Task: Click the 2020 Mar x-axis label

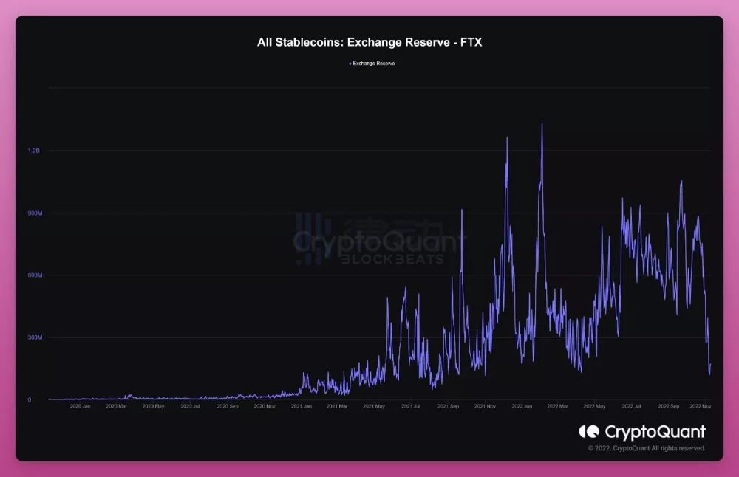Action: [x=117, y=406]
